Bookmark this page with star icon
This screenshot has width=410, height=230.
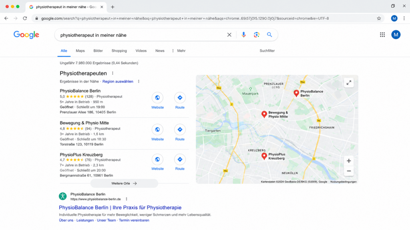379,18
